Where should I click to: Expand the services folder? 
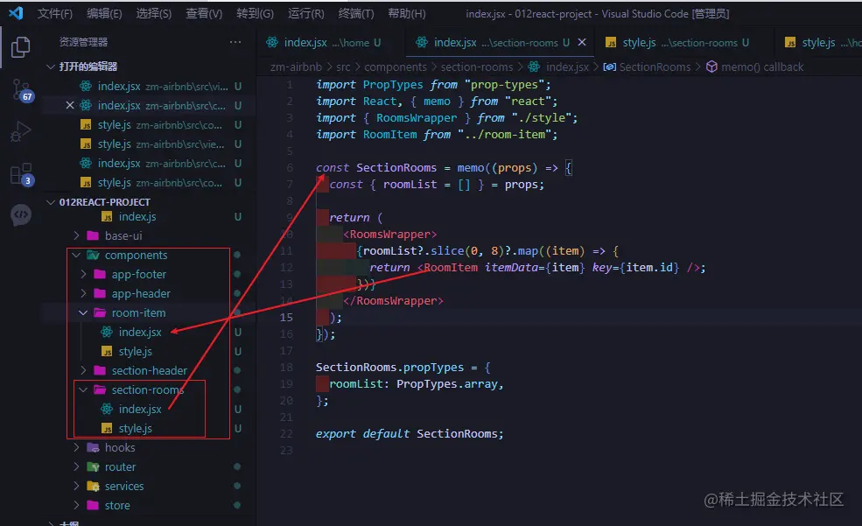[x=76, y=486]
